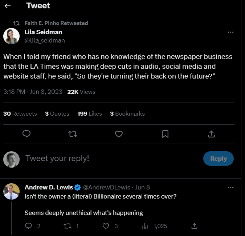Screen dimensions: 245x236
Task: Retweet Lila Seidman's tweet
Action: click(73, 134)
